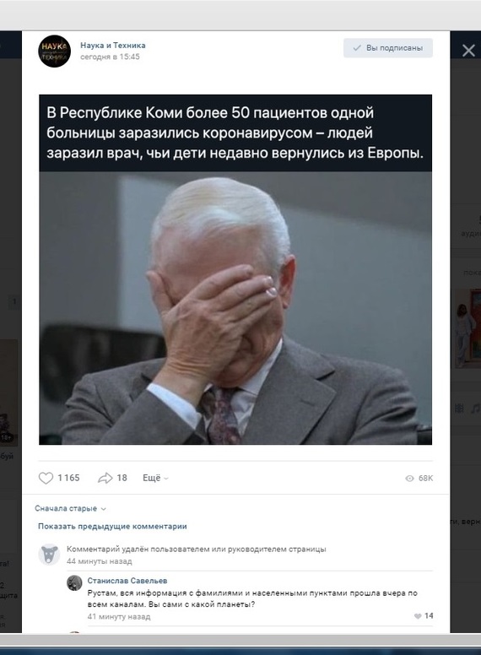Click the 1 165 likes count

click(x=68, y=478)
